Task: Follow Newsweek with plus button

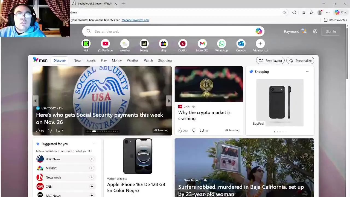Action: click(92, 177)
